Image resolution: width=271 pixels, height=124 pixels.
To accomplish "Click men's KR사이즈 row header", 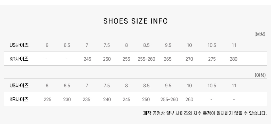I will pyautogui.click(x=19, y=59).
